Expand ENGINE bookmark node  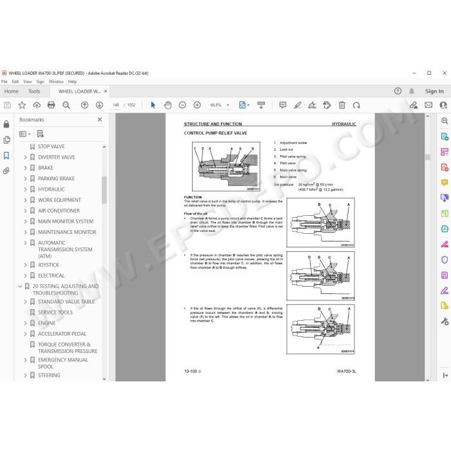pyautogui.click(x=25, y=323)
